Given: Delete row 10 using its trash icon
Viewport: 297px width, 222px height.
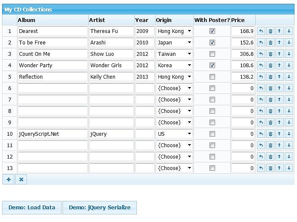Looking at the screenshot, I should tap(270, 134).
